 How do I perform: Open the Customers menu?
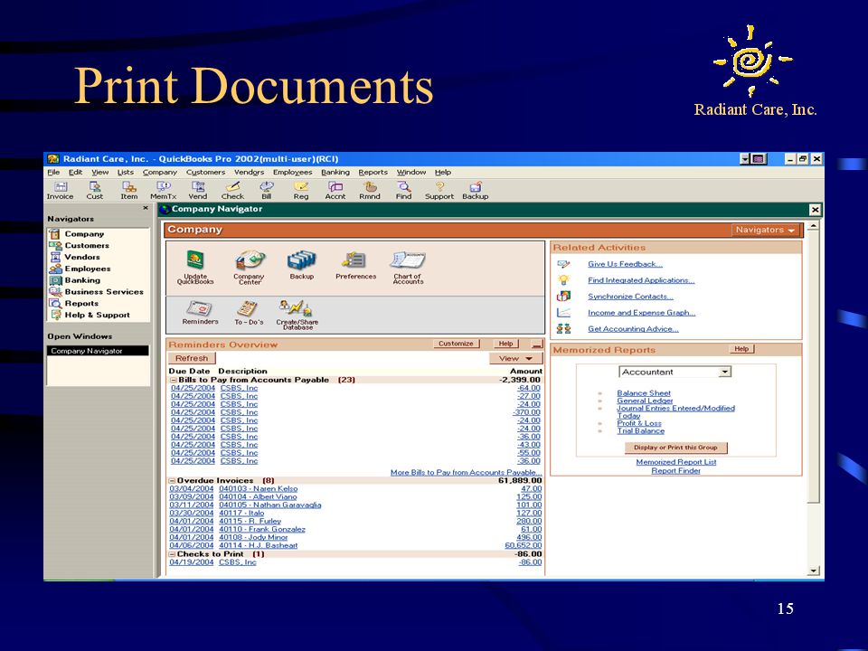205,172
